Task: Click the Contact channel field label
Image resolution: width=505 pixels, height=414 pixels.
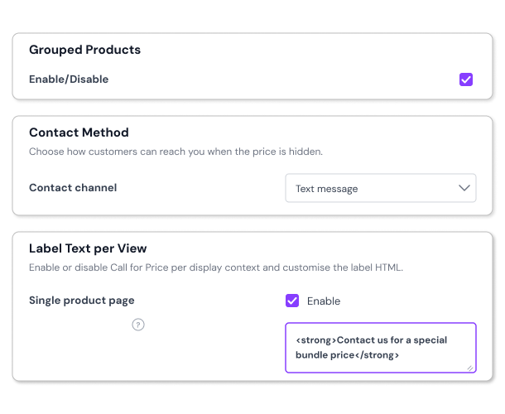Action: click(x=73, y=188)
